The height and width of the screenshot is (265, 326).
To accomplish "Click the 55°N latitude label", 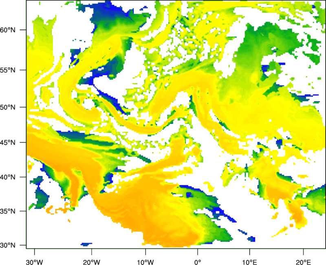I will 8,70.
